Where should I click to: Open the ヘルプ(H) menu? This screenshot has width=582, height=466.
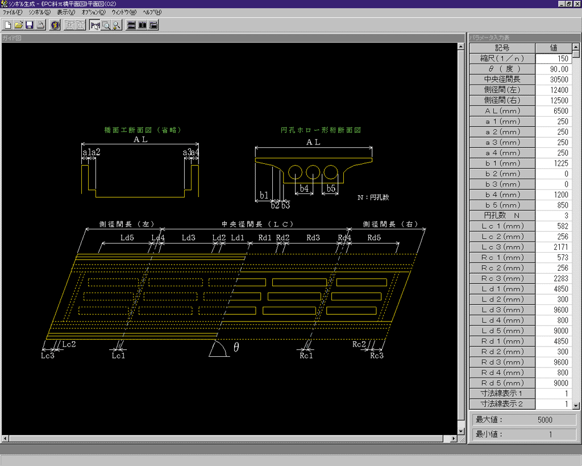tap(152, 13)
